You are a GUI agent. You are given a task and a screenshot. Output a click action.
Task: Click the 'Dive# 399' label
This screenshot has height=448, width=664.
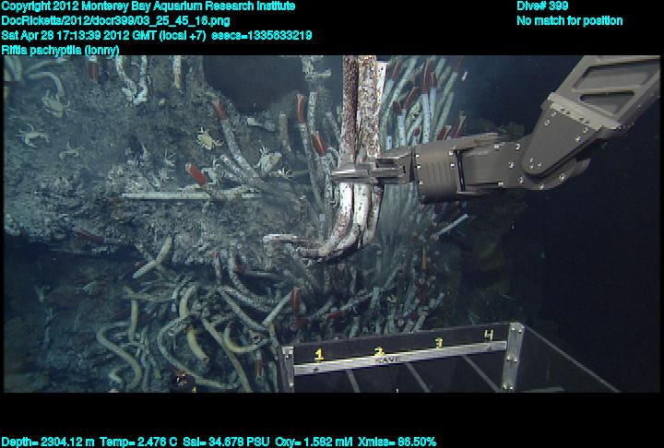pyautogui.click(x=542, y=6)
